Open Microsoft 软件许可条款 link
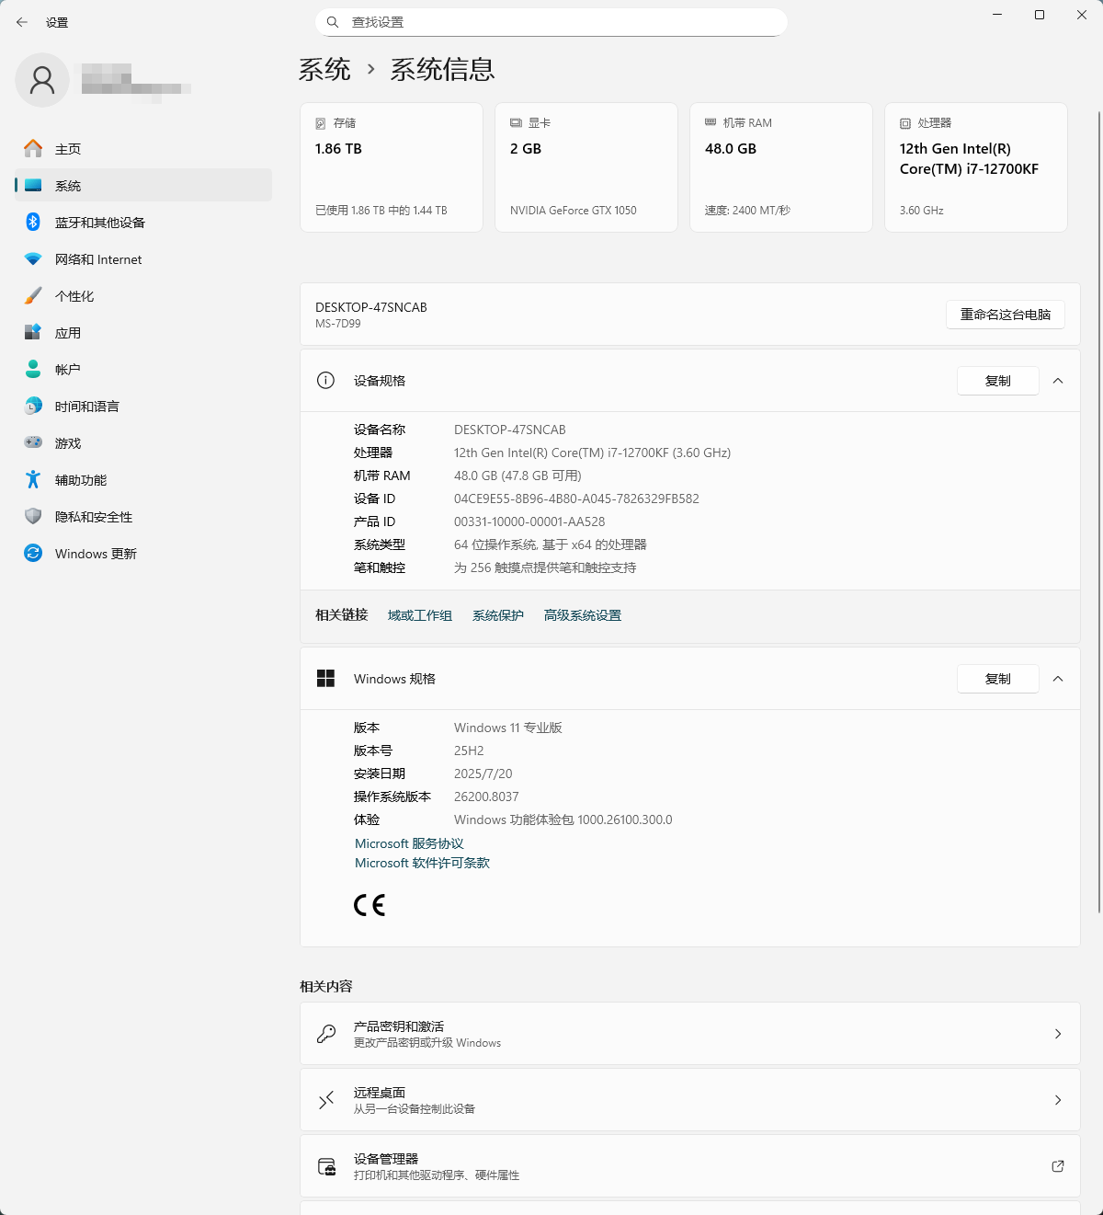 422,863
